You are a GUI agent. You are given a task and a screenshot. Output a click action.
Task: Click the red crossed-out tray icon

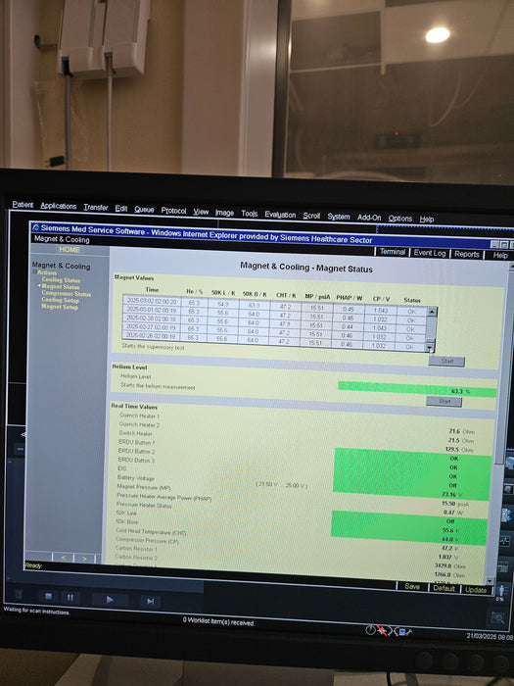click(x=384, y=630)
